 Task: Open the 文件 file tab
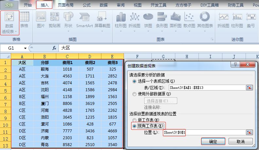9,5
